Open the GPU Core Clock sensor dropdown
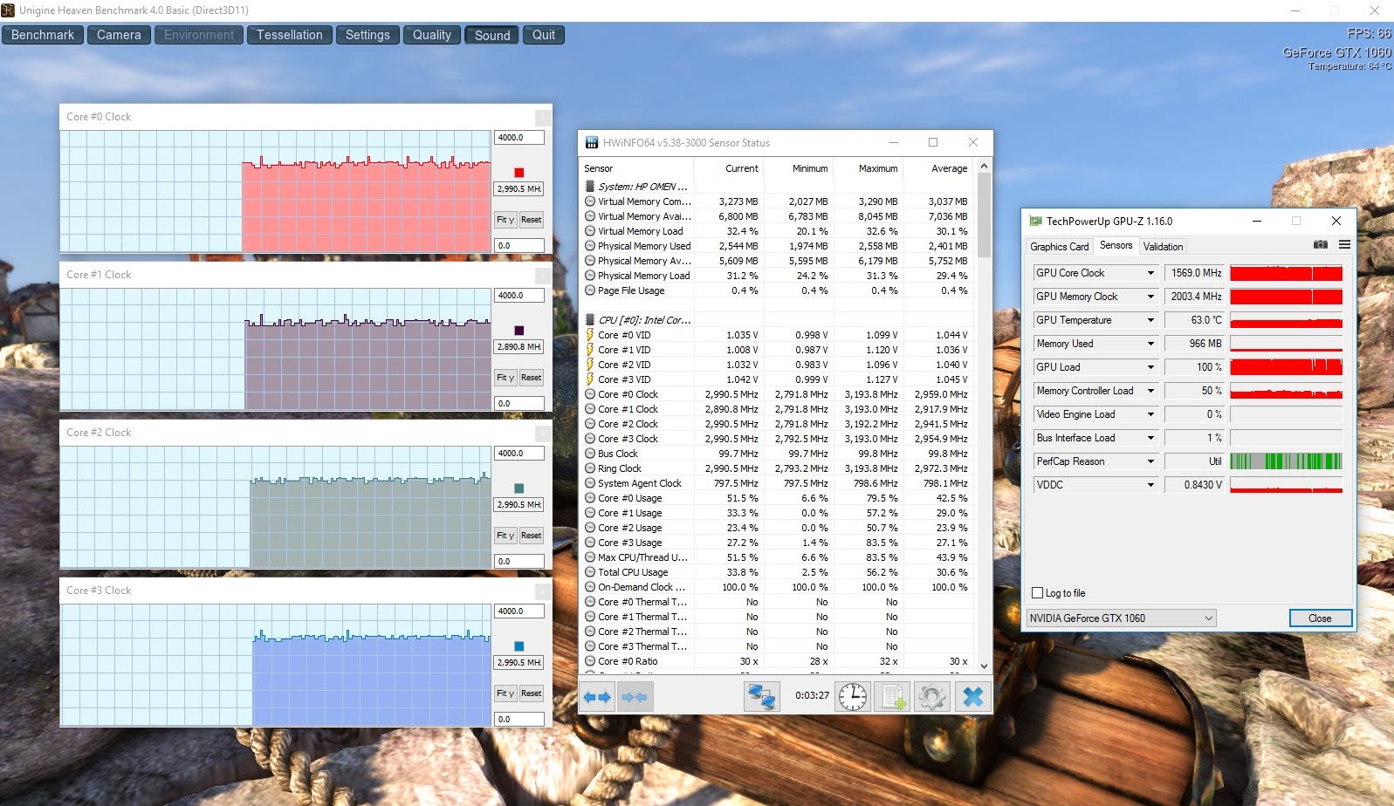1394x806 pixels. coord(1150,273)
